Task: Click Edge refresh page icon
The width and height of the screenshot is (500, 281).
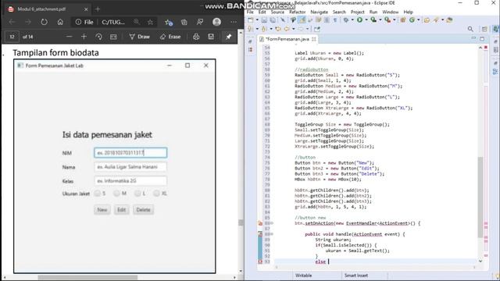Action: click(44, 22)
